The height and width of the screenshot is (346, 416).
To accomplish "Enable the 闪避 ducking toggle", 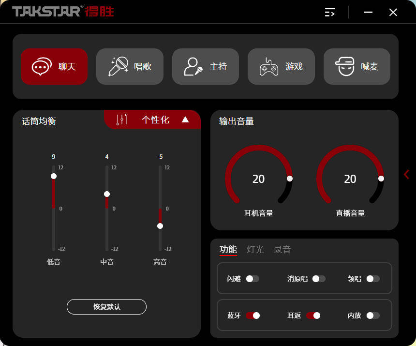I will 254,279.
